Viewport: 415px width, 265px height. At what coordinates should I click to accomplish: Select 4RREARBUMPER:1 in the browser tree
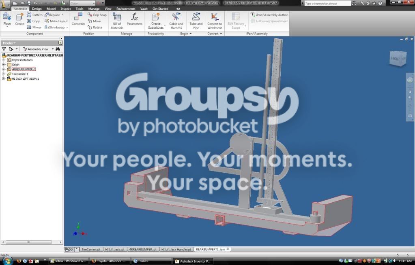coord(24,69)
